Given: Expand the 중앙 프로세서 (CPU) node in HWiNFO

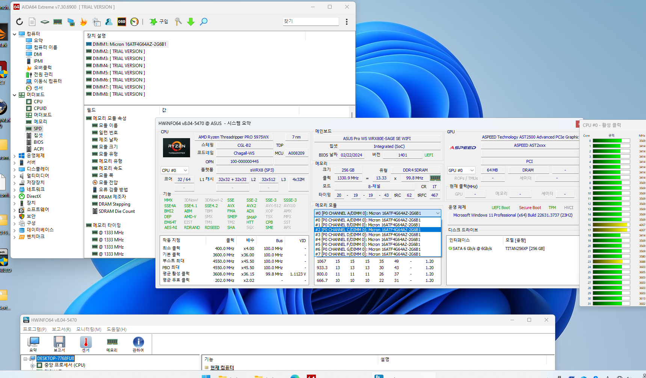Looking at the screenshot, I should coord(32,365).
